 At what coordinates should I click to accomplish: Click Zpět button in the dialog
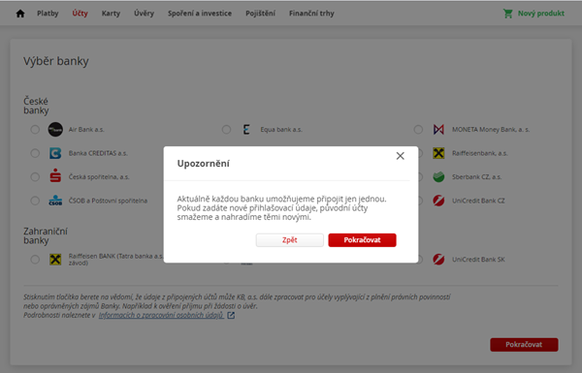click(289, 240)
